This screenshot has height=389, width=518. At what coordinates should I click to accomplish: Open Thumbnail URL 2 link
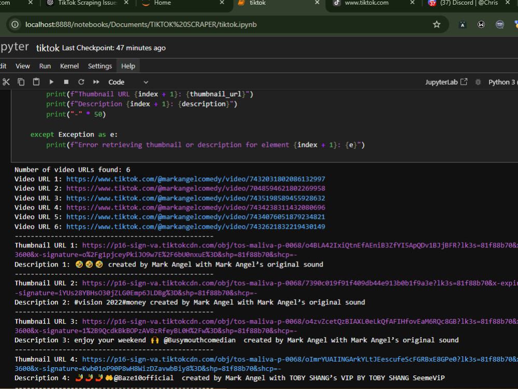(x=300, y=283)
